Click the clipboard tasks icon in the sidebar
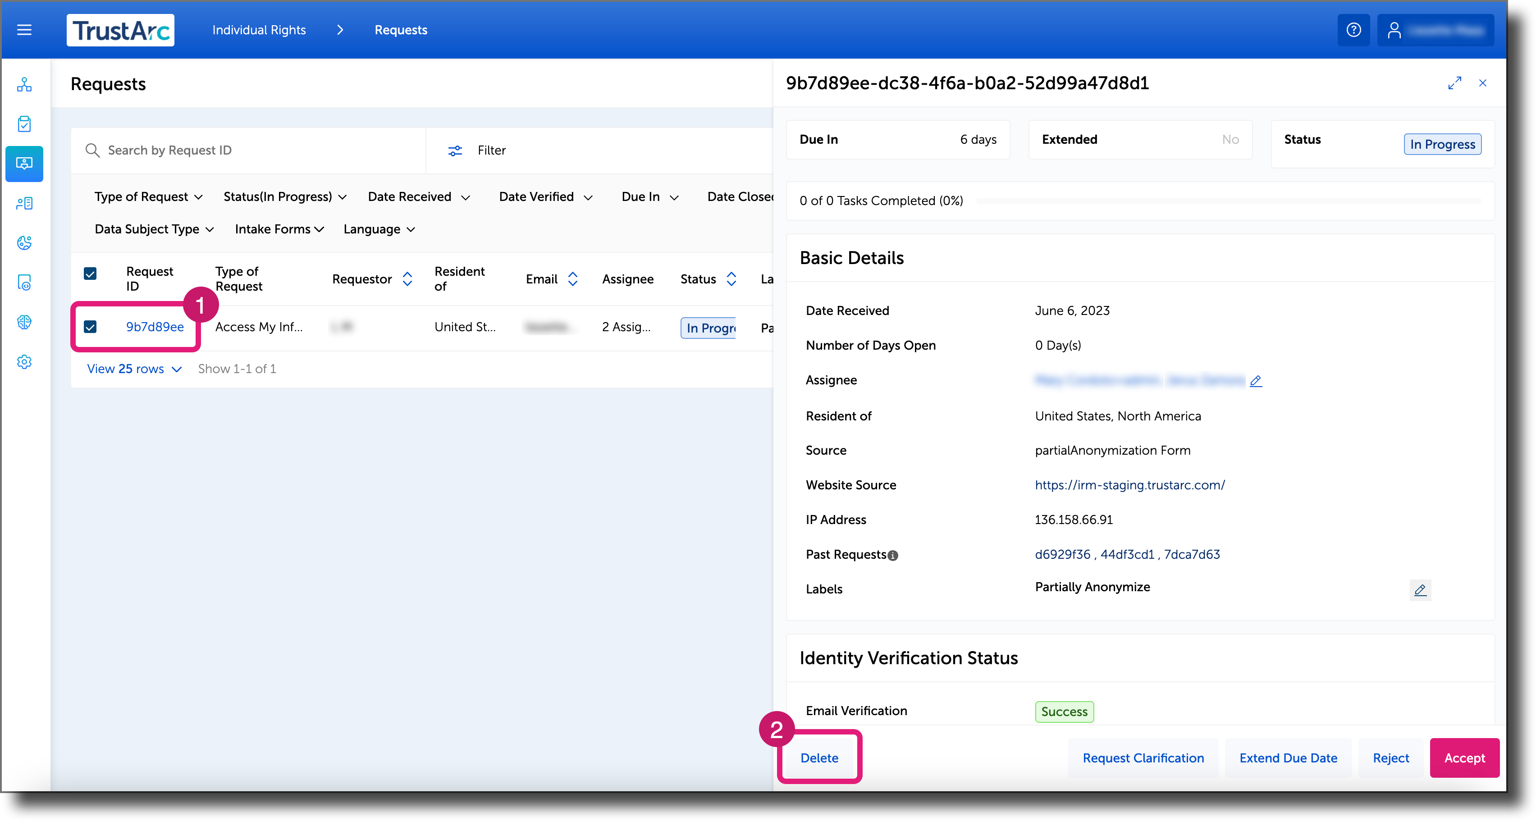 tap(24, 123)
